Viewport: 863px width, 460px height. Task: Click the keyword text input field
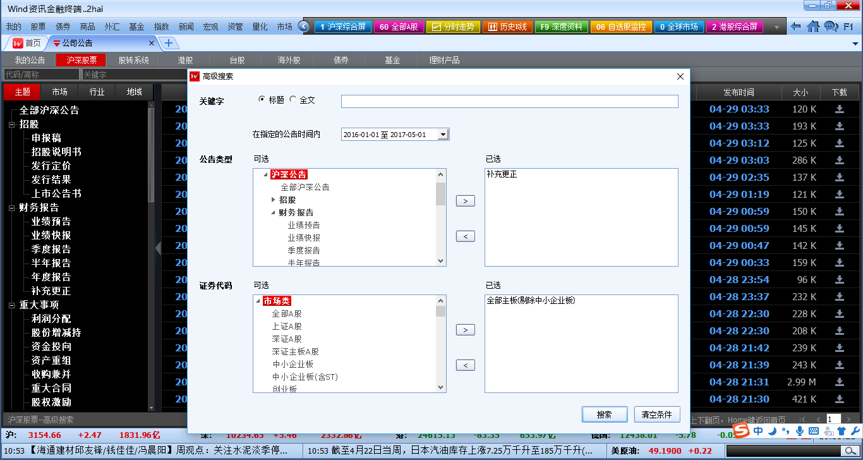(x=510, y=101)
